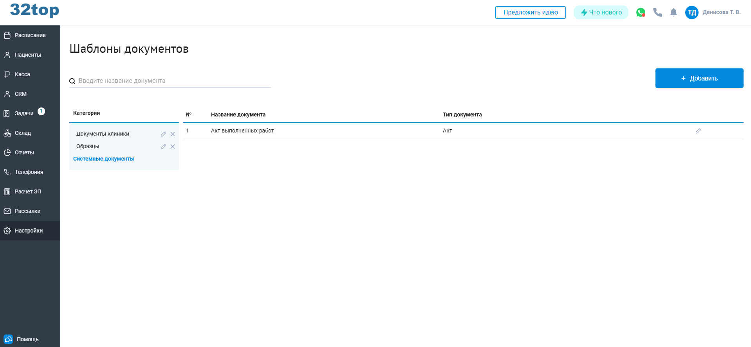751x347 pixels.
Task: Focus the document name search field
Action: click(172, 81)
